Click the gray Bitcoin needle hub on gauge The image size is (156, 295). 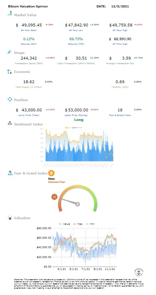click(x=78, y=204)
